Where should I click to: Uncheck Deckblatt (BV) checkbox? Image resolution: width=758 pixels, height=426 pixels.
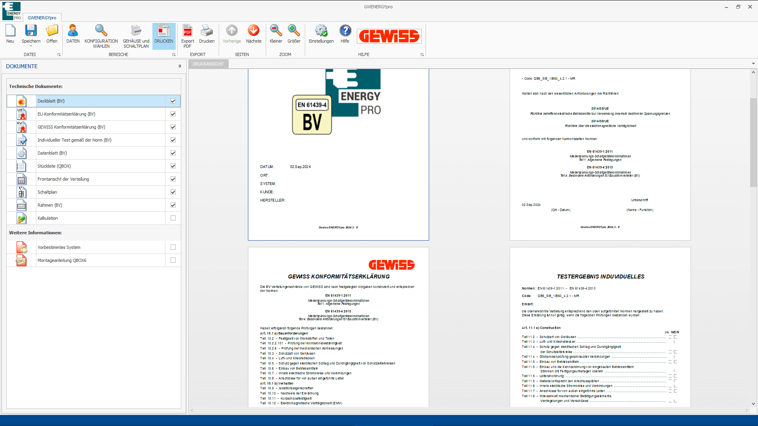(x=173, y=101)
